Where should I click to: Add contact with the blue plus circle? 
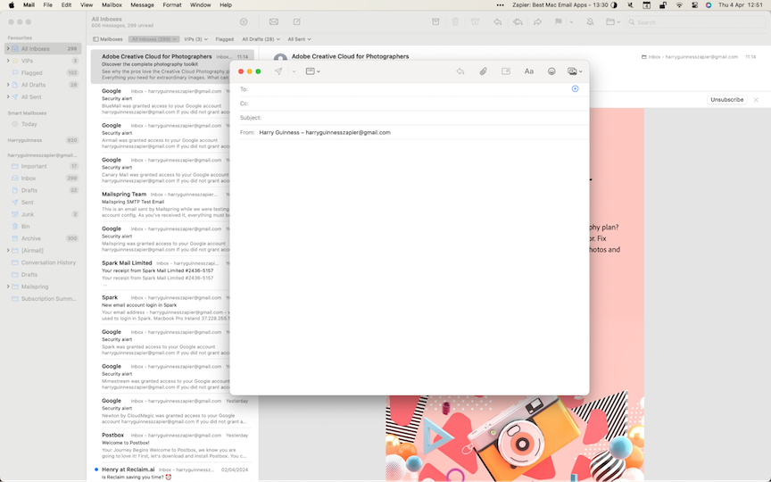pos(575,88)
